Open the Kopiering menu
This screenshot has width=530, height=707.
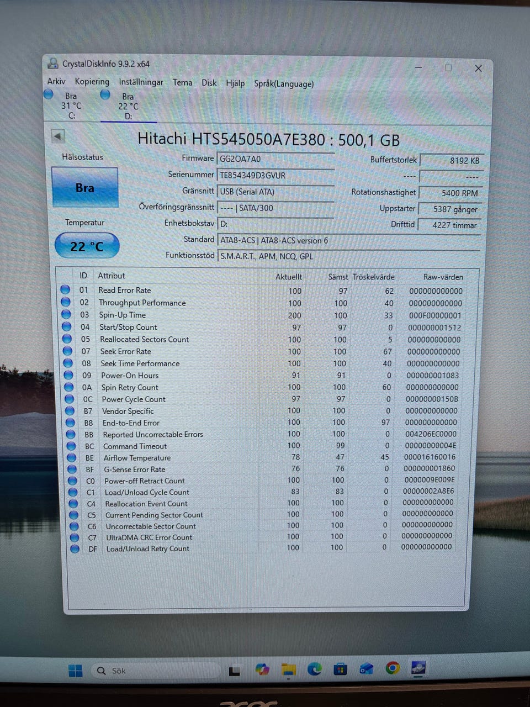(92, 82)
